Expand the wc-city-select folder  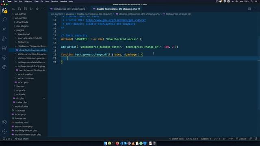(x=25, y=74)
